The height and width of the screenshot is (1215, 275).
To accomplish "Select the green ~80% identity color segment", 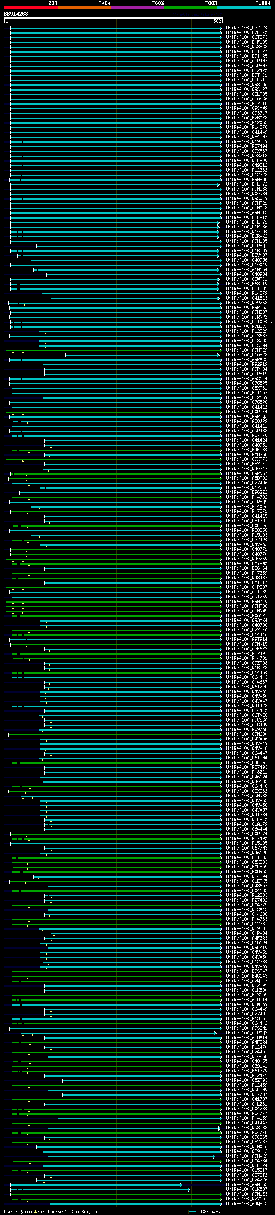I will pyautogui.click(x=191, y=8).
